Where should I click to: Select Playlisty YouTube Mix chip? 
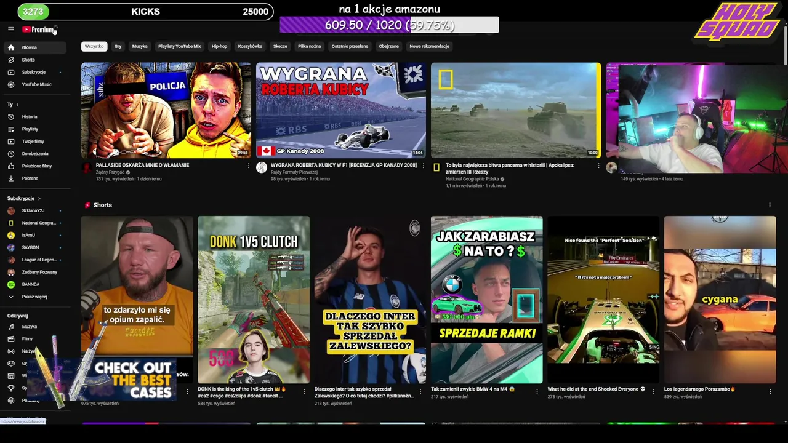[x=179, y=46]
